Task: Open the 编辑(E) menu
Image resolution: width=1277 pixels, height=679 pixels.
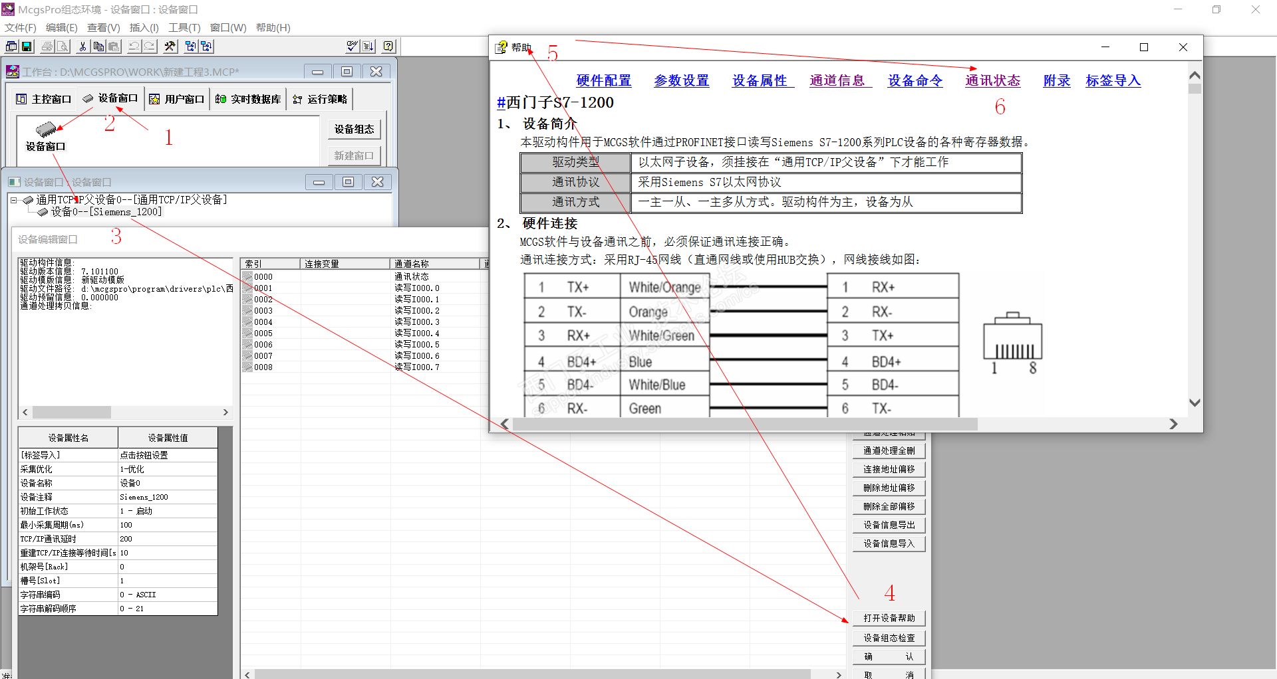Action: pos(62,28)
